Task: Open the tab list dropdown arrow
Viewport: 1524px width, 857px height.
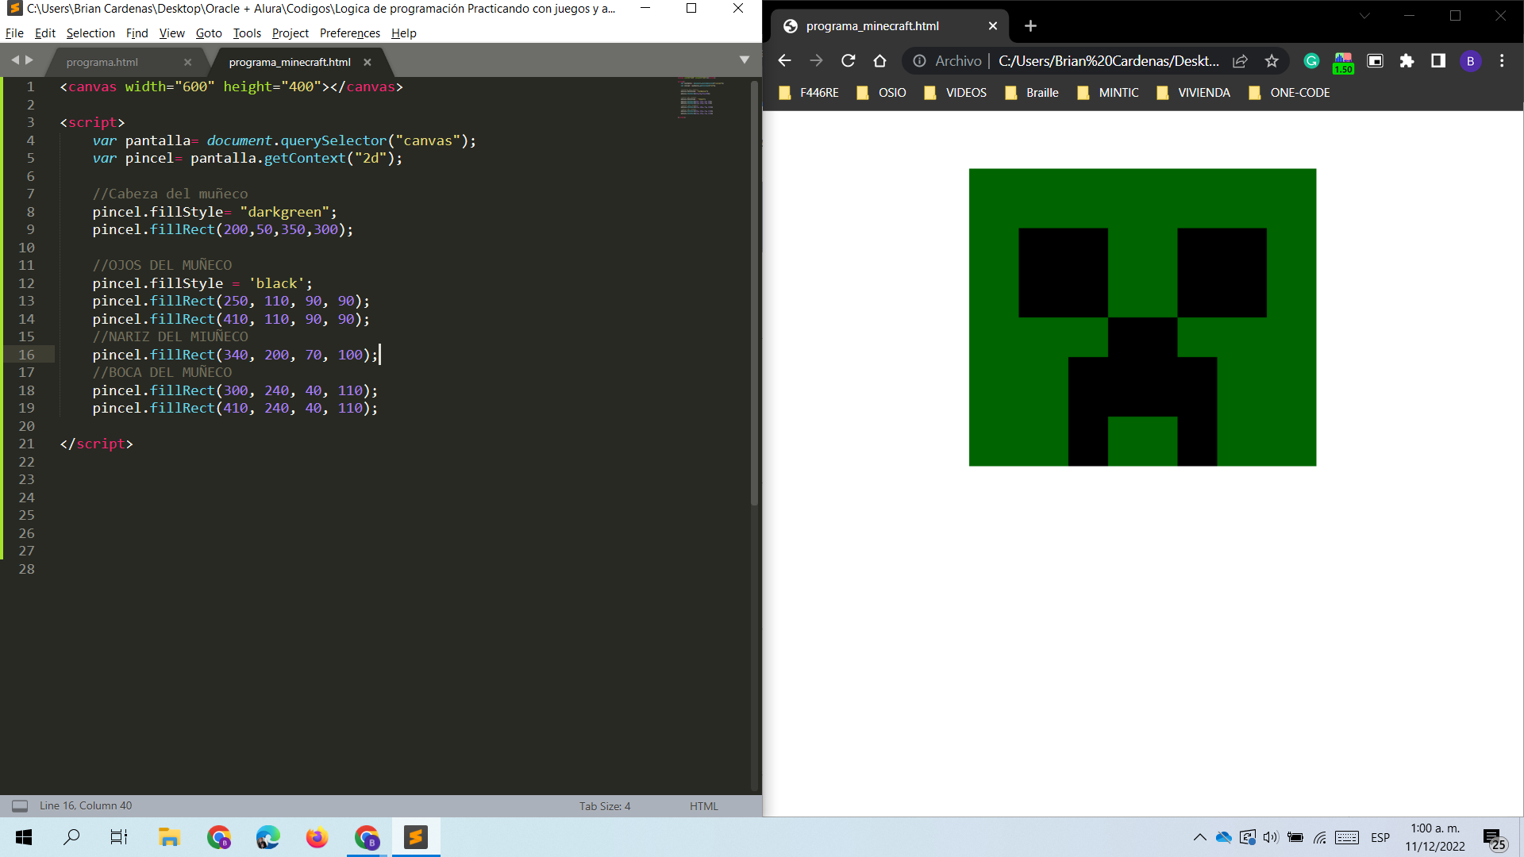Action: tap(744, 60)
